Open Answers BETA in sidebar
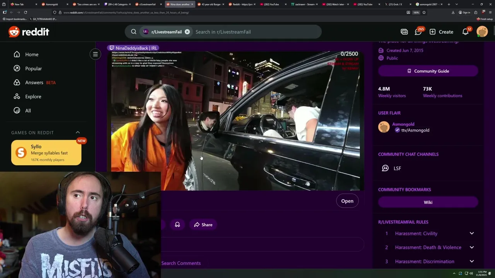Image resolution: width=495 pixels, height=278 pixels. click(x=34, y=82)
